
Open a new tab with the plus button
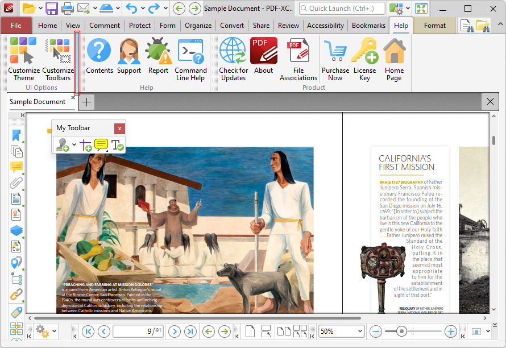click(86, 102)
